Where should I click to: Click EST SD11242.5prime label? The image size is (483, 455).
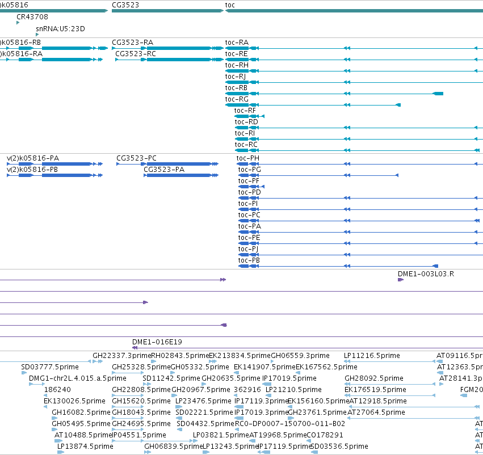click(171, 378)
